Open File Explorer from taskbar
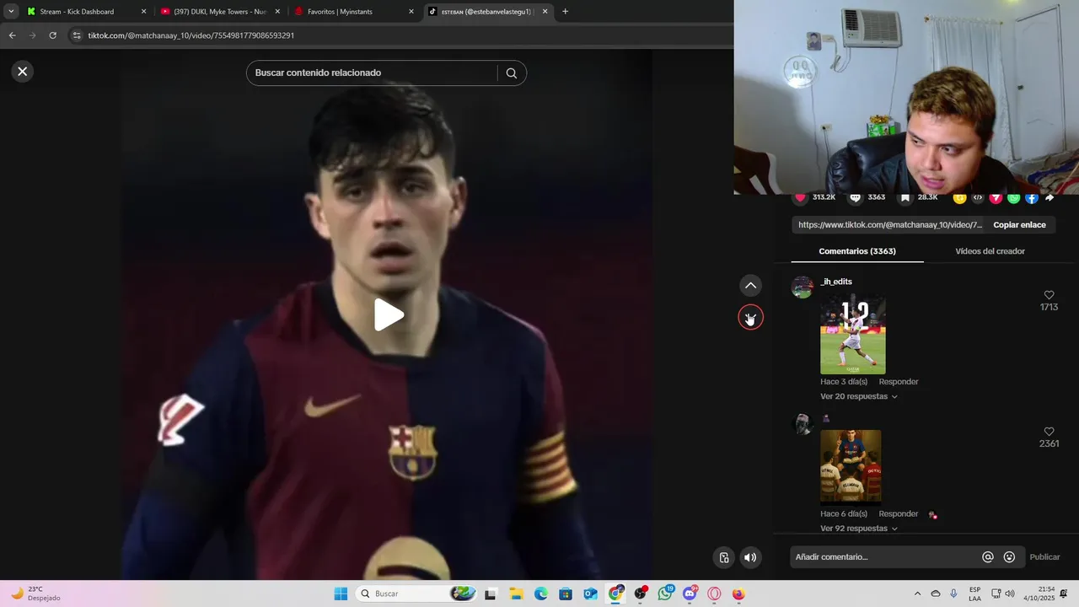 coord(516,594)
